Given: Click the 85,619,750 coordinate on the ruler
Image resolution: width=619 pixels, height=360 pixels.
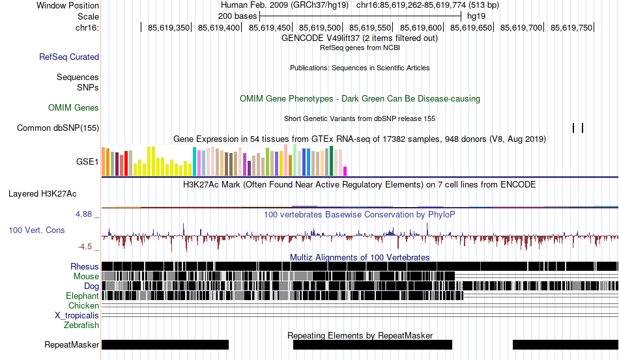Looking at the screenshot, I should pos(571,27).
